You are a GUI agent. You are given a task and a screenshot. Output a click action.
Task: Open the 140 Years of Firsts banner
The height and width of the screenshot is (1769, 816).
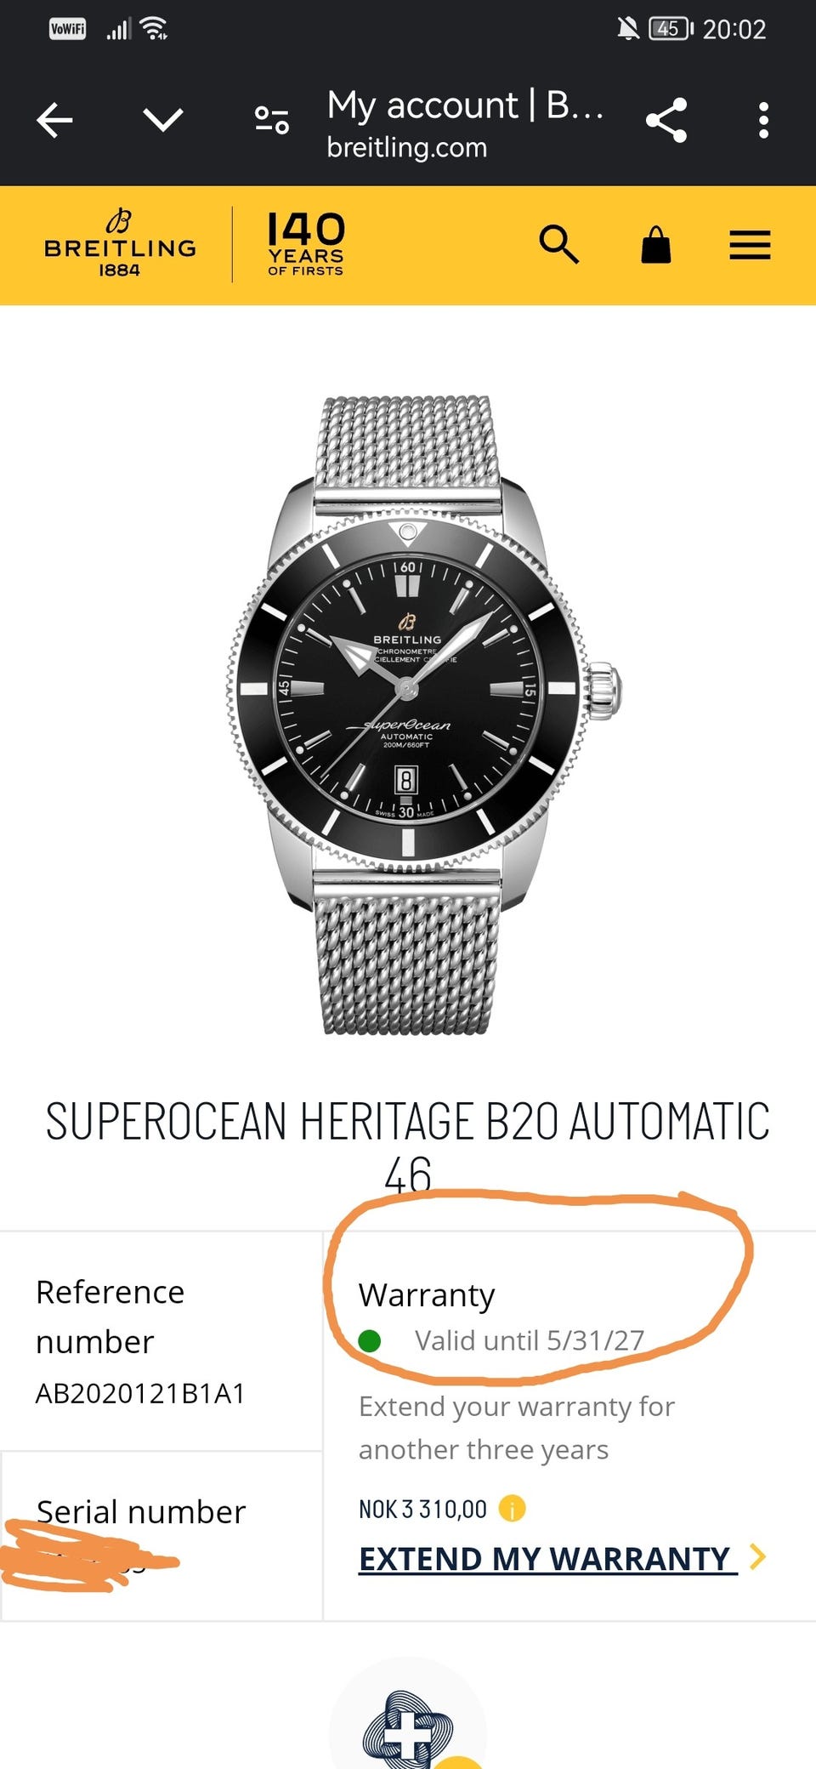pos(306,245)
